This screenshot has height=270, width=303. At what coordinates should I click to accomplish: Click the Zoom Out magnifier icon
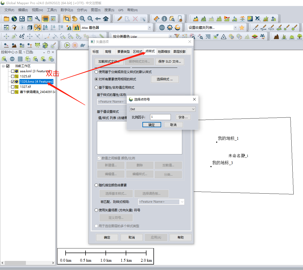(x=90, y=19)
